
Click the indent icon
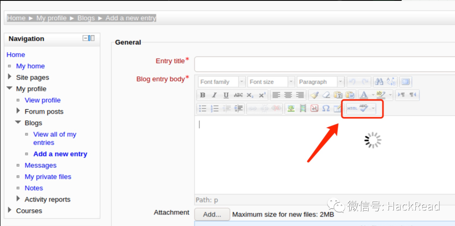click(238, 108)
